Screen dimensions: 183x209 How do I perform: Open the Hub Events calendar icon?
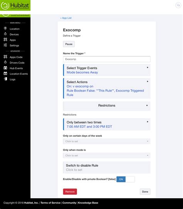tap(5, 68)
